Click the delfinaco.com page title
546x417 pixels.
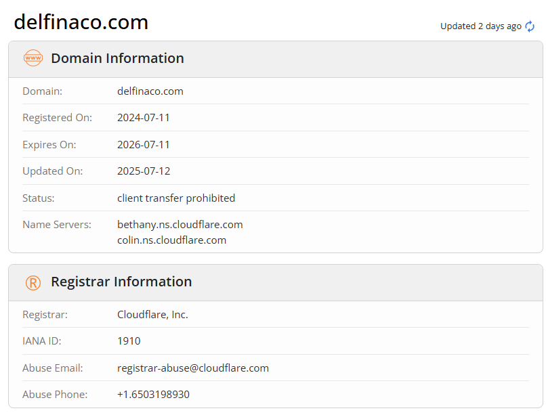click(x=81, y=22)
